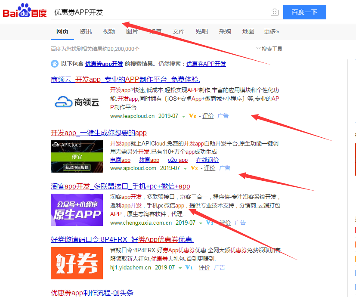Switch to the 图片 tab
This screenshot has width=356, height=297.
[132, 31]
